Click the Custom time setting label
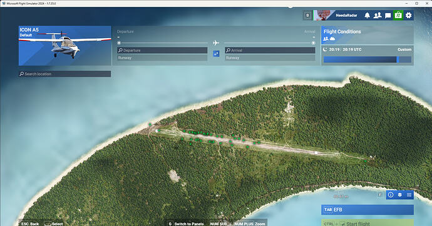Screen dimensions: 432x226 pyautogui.click(x=404, y=49)
